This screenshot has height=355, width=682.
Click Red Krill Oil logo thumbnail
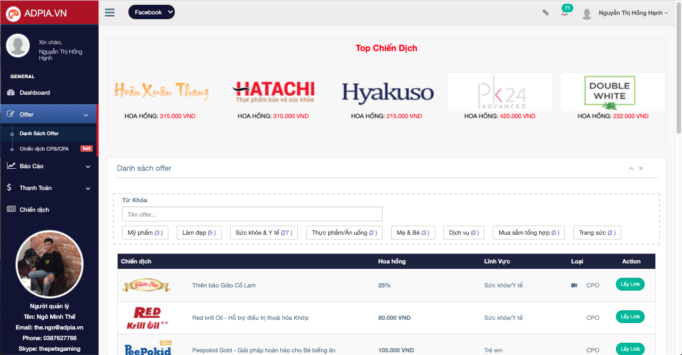pos(148,318)
